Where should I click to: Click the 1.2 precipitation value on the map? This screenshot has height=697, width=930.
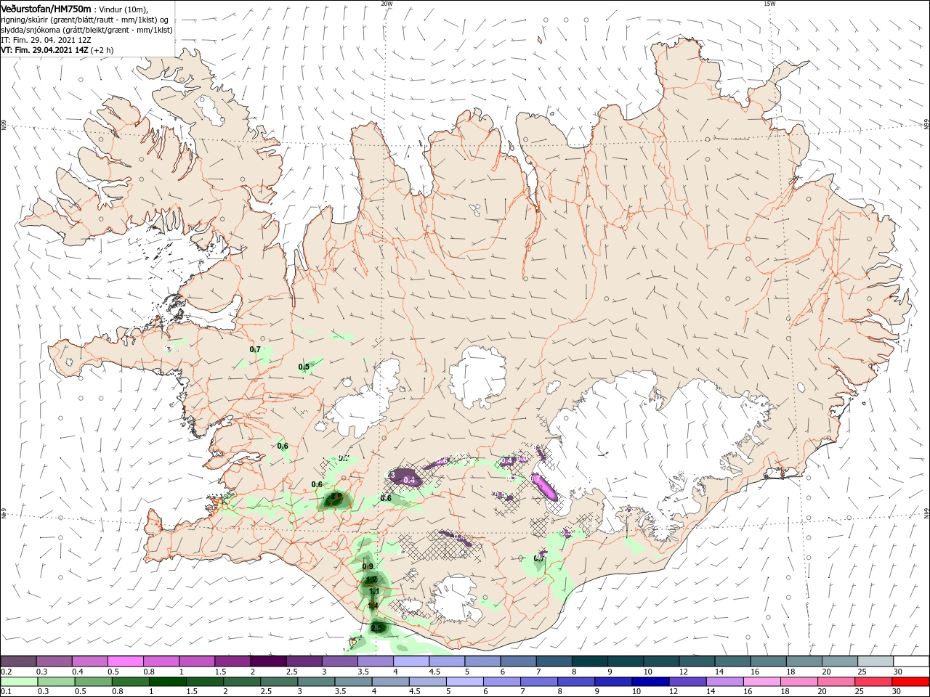click(371, 579)
